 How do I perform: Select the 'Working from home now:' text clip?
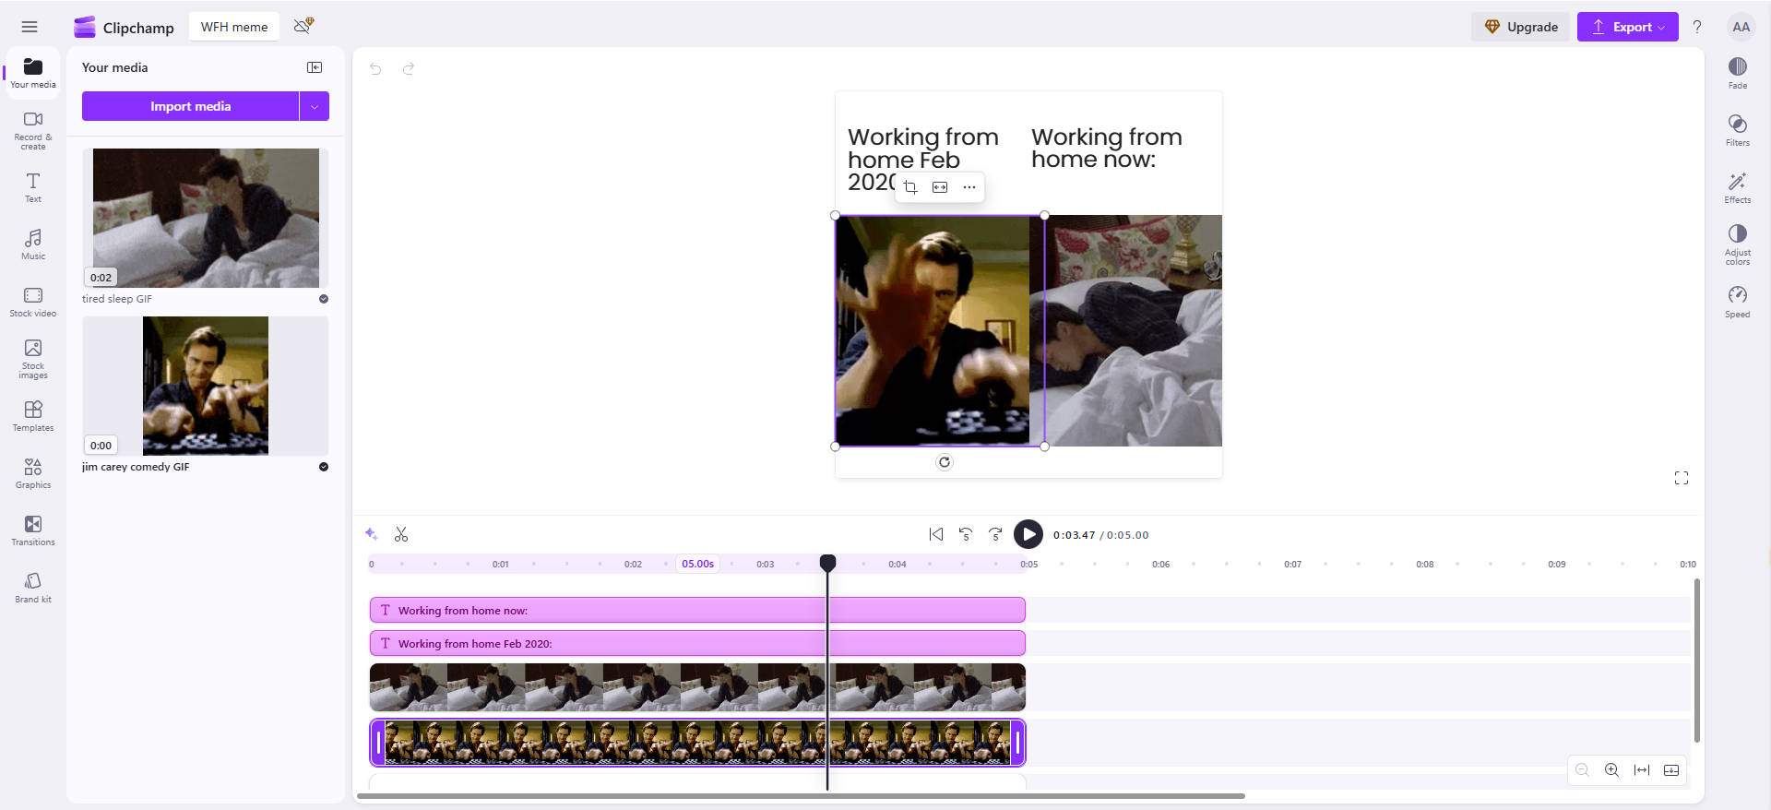click(x=697, y=610)
